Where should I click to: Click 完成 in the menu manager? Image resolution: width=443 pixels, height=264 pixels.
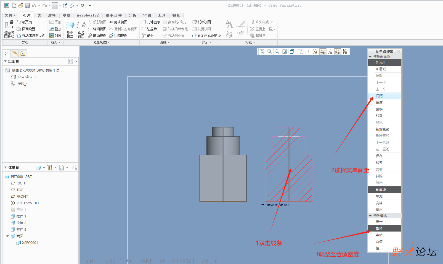[385, 203]
